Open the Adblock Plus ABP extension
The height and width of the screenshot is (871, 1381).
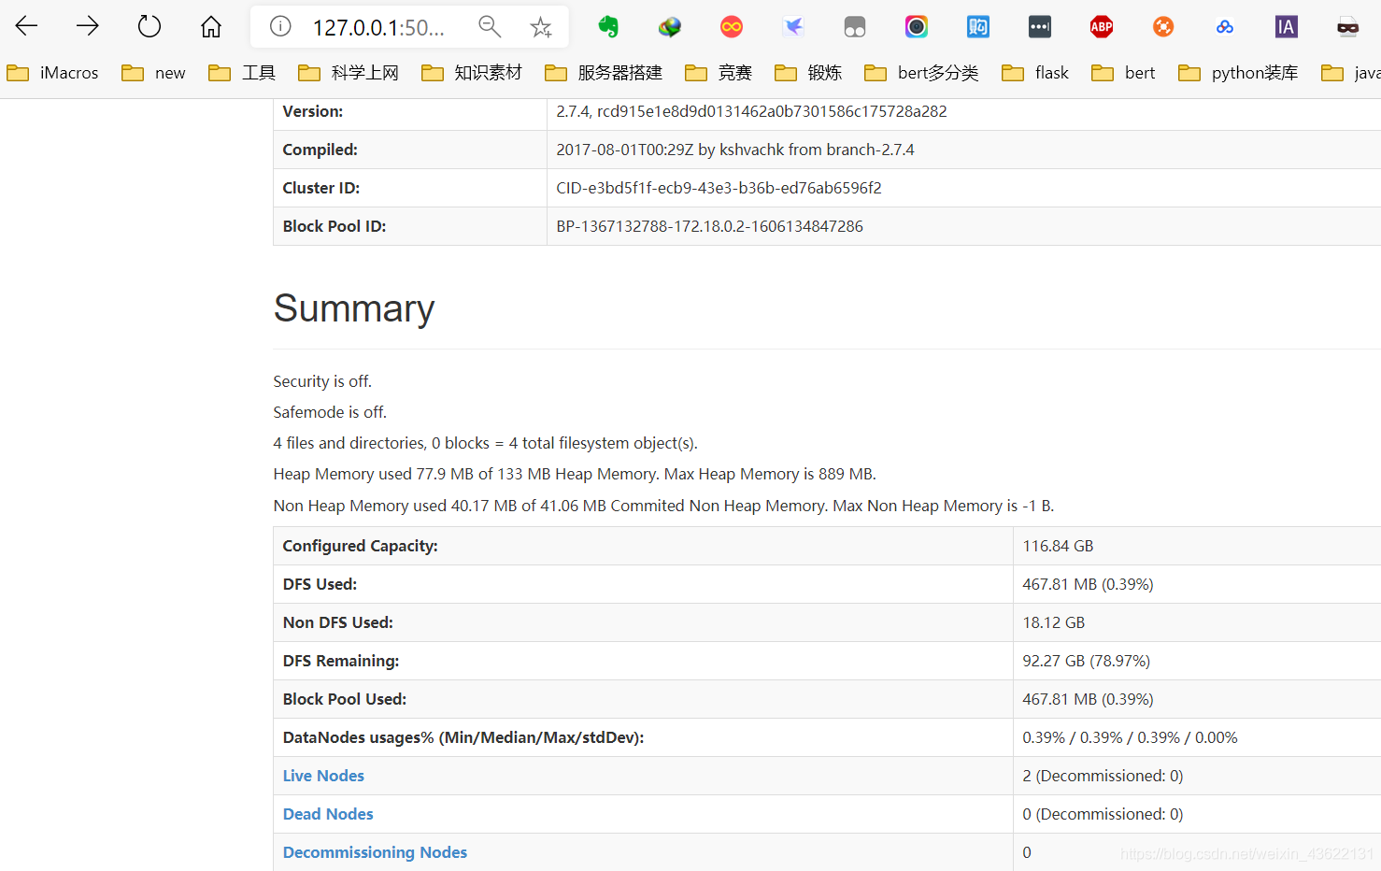click(x=1102, y=27)
